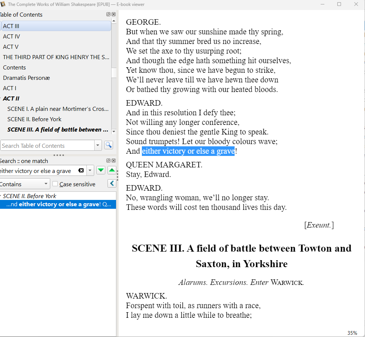
Task: Open the search history dropdown arrow
Action: (x=90, y=170)
